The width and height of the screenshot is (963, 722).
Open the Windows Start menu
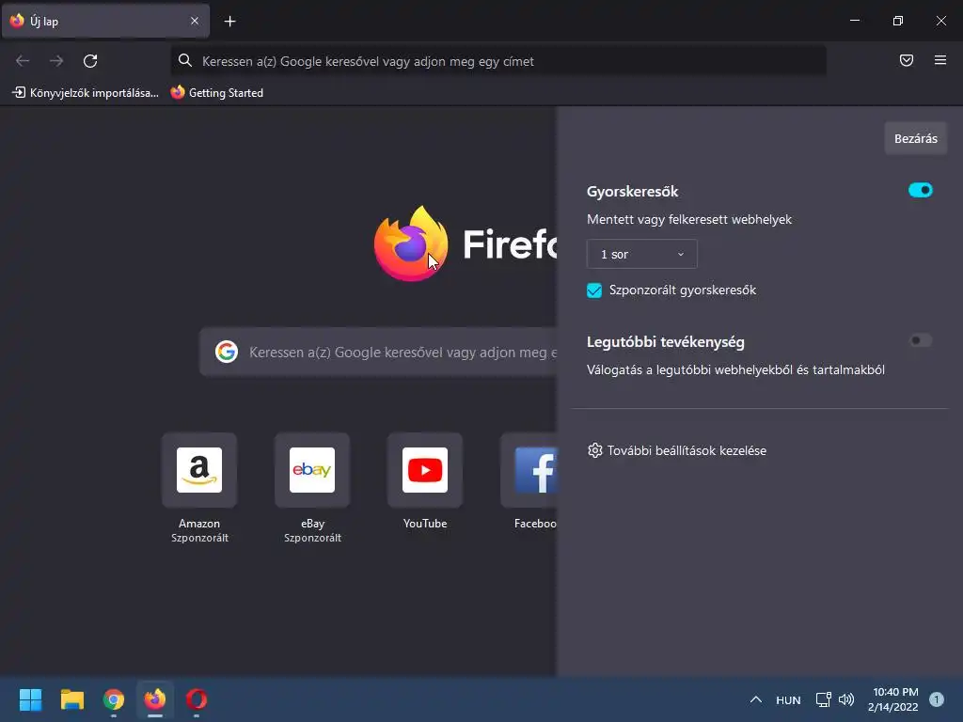coord(30,699)
